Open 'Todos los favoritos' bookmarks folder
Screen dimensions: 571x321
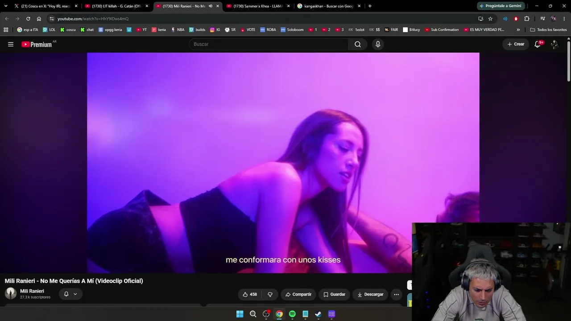coord(548,30)
